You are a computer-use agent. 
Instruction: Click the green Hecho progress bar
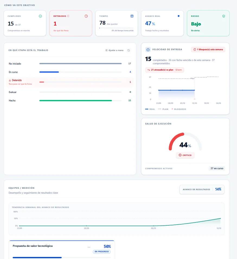76,101
